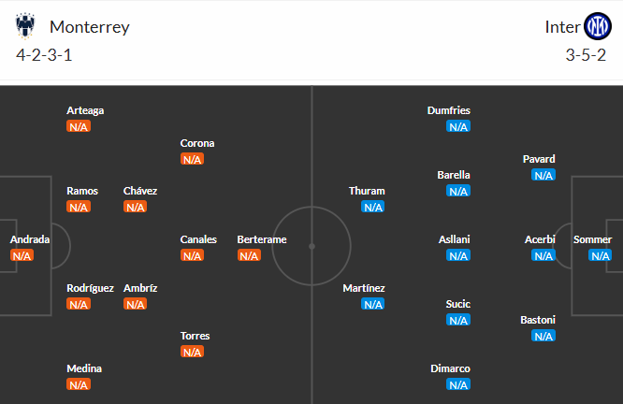Click the Inter club crest icon
Viewport: 623px width, 404px height.
pyautogui.click(x=597, y=25)
